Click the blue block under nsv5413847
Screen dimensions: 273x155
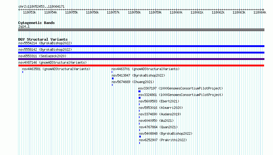coord(113,78)
